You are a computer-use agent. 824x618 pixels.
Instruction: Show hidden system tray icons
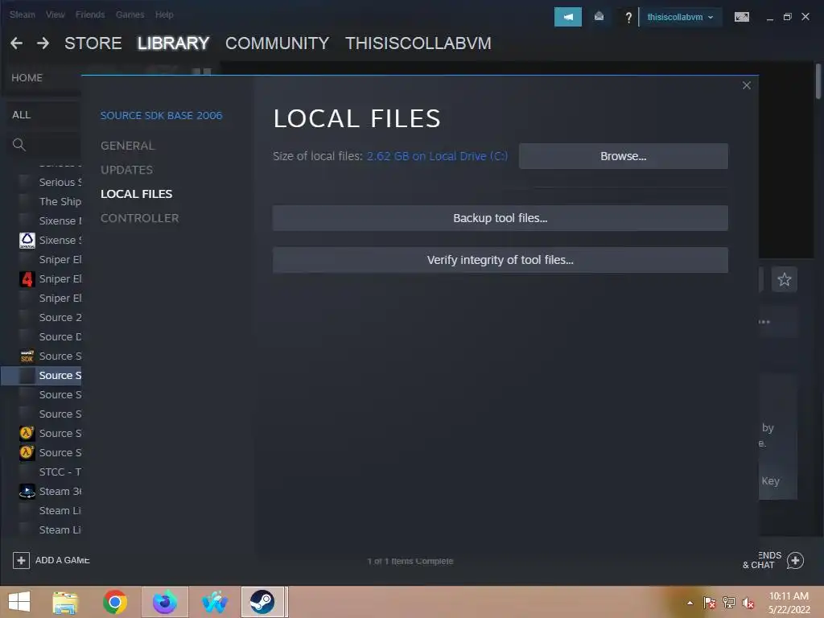tap(690, 603)
